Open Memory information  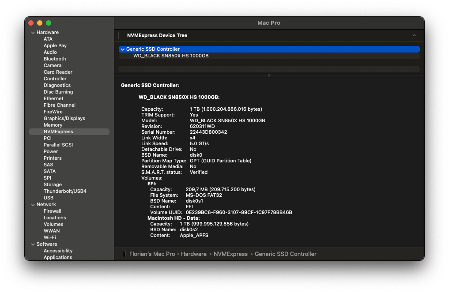coord(53,125)
